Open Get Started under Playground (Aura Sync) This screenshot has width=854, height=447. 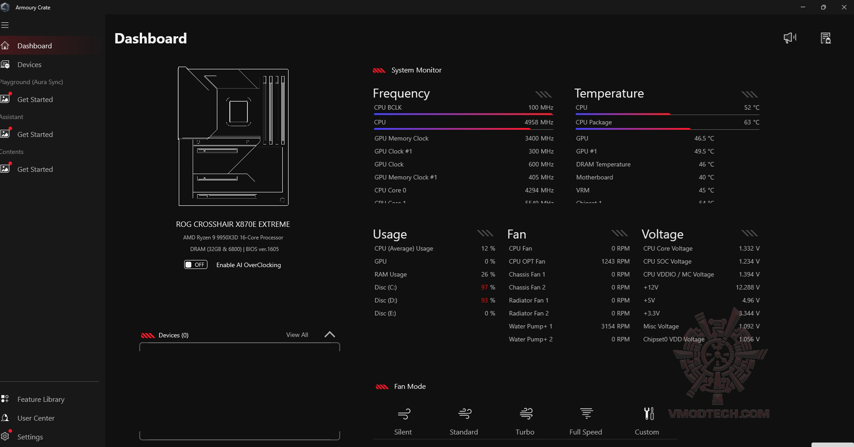click(x=35, y=99)
